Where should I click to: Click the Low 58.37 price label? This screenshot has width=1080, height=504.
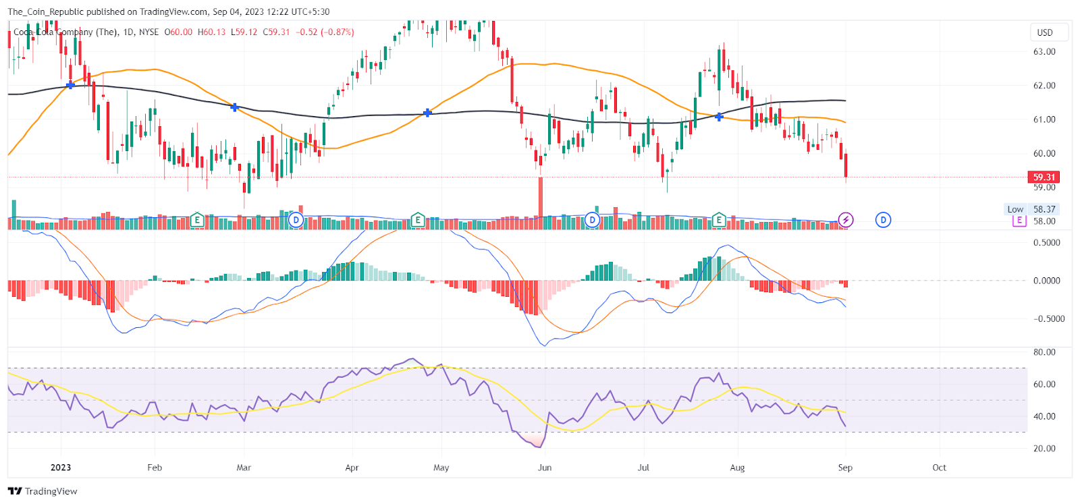(1032, 209)
